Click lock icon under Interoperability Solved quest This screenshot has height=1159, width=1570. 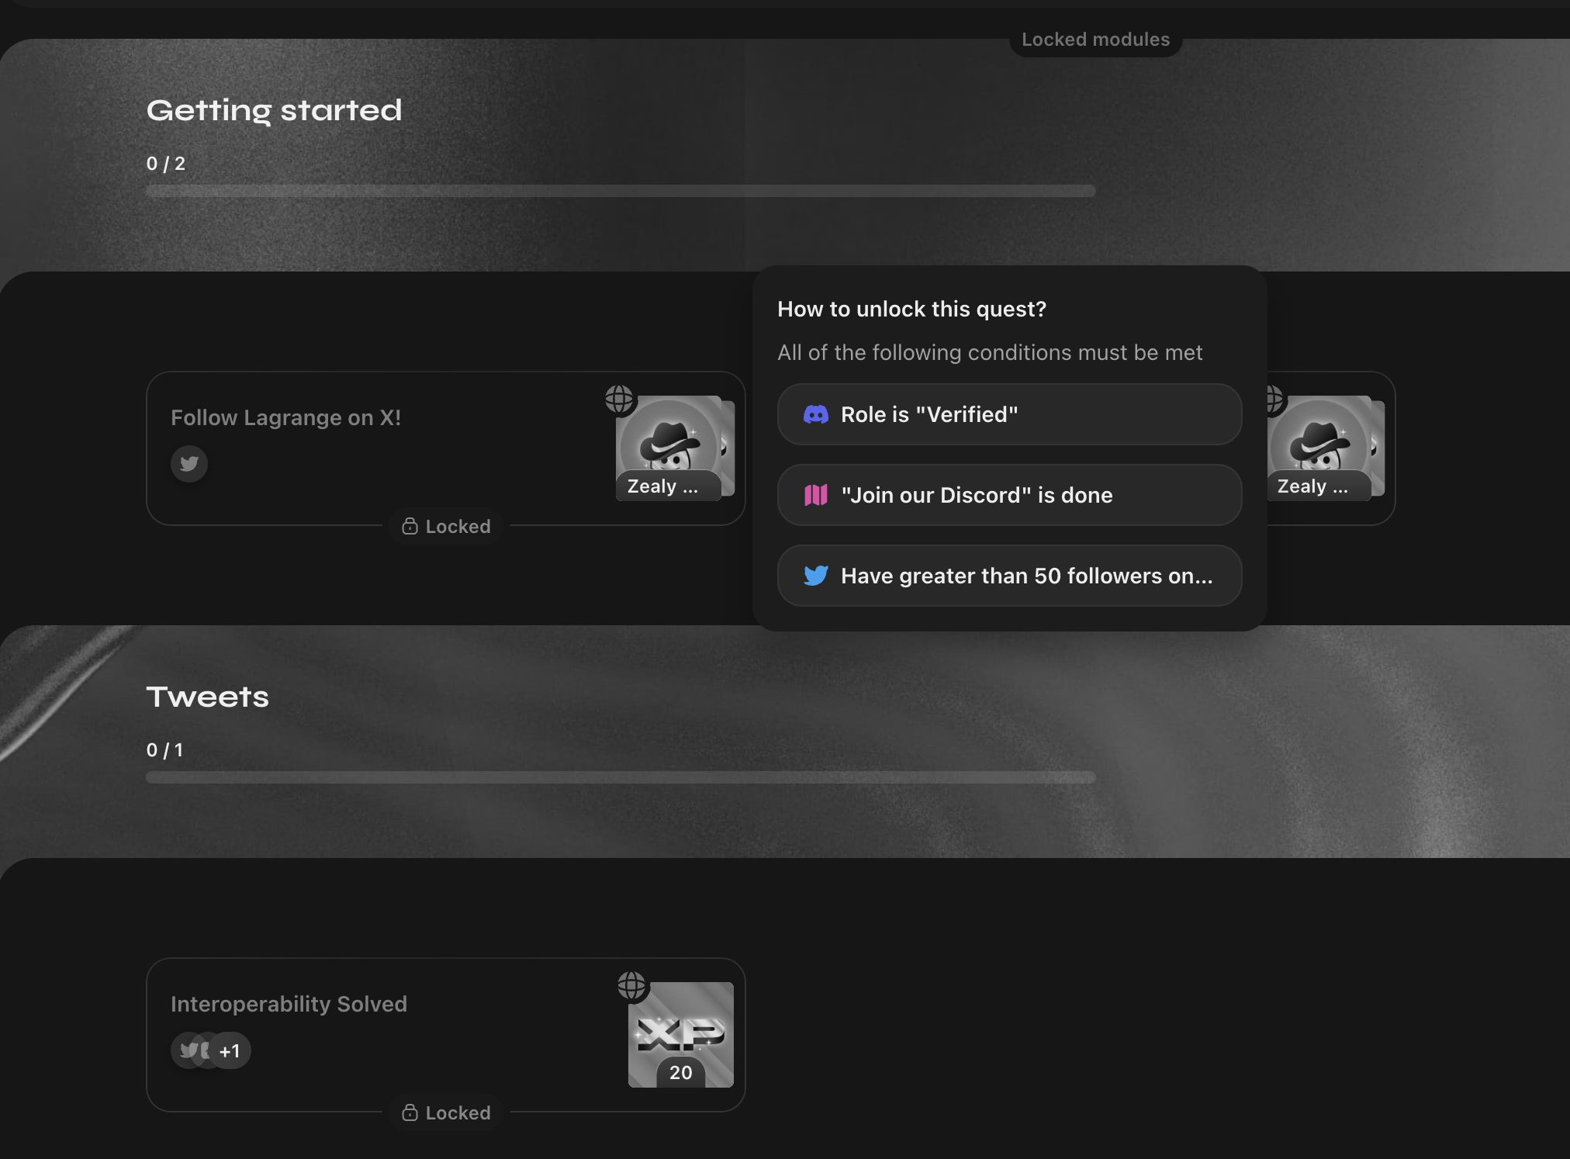pyautogui.click(x=410, y=1113)
